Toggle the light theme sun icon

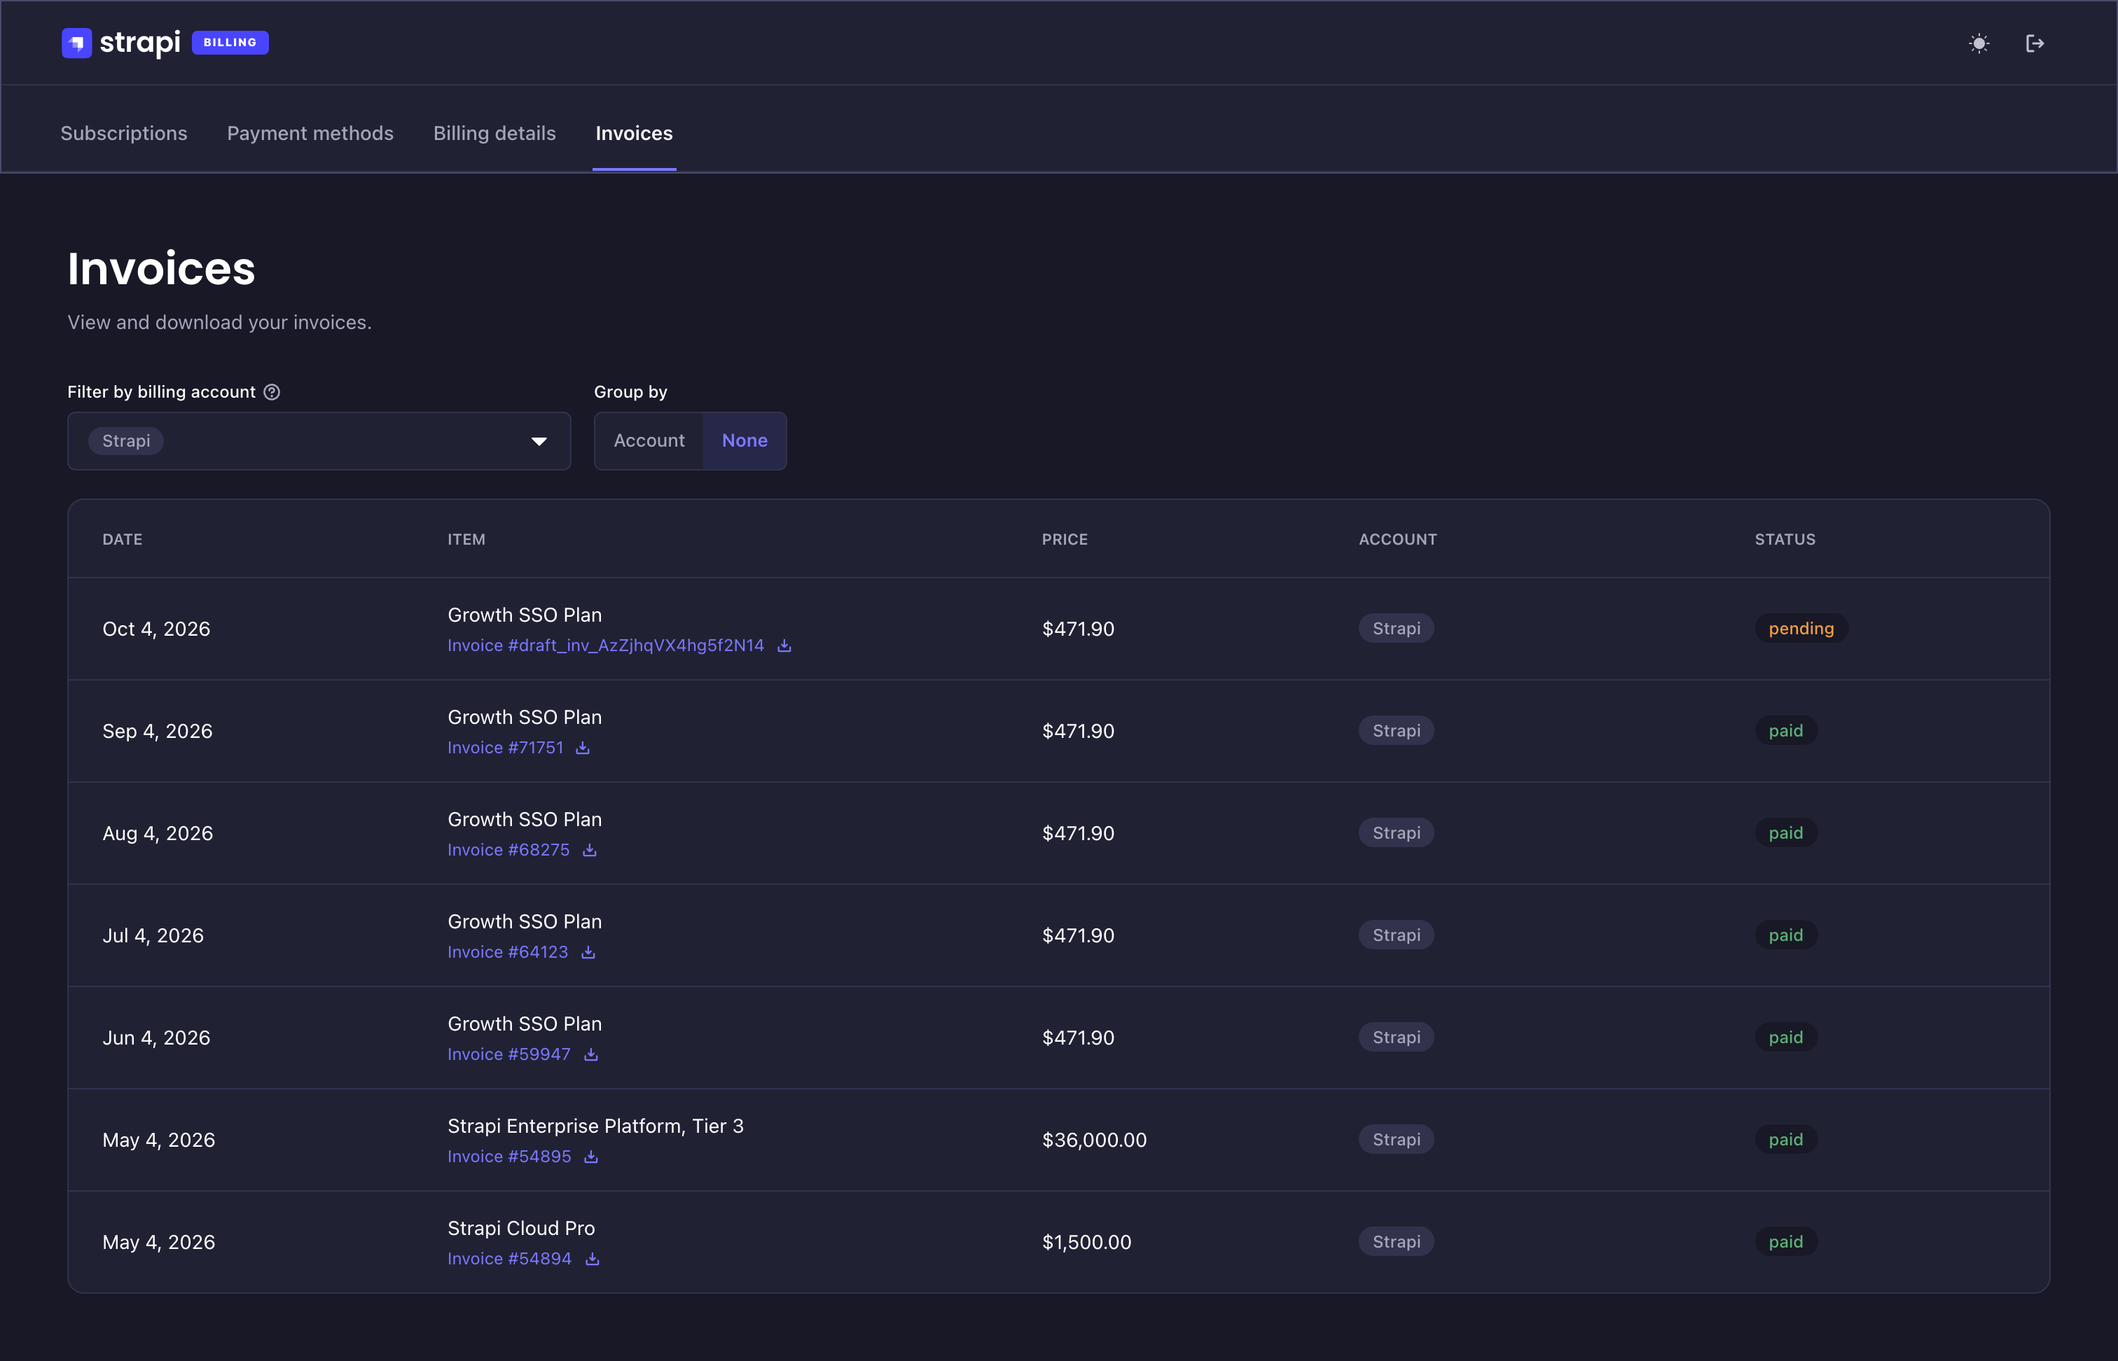coord(1979,43)
